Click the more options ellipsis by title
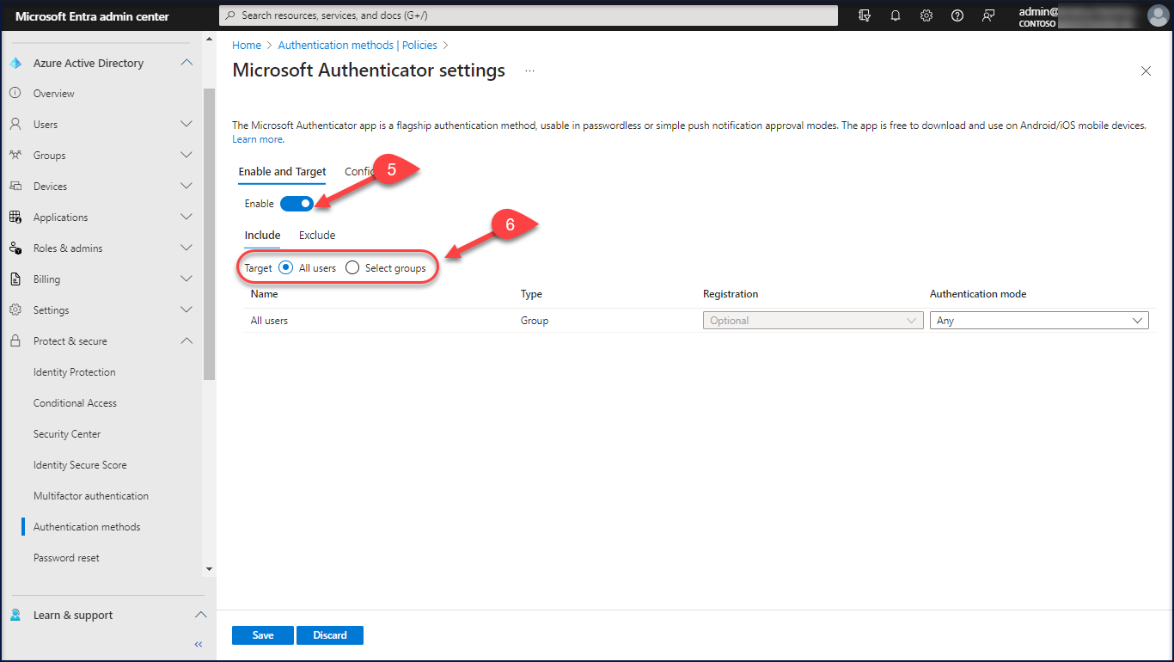 coord(529,70)
